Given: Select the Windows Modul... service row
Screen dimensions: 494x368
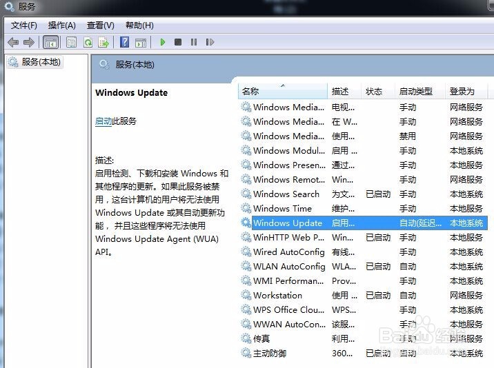Looking at the screenshot, I should 363,150.
